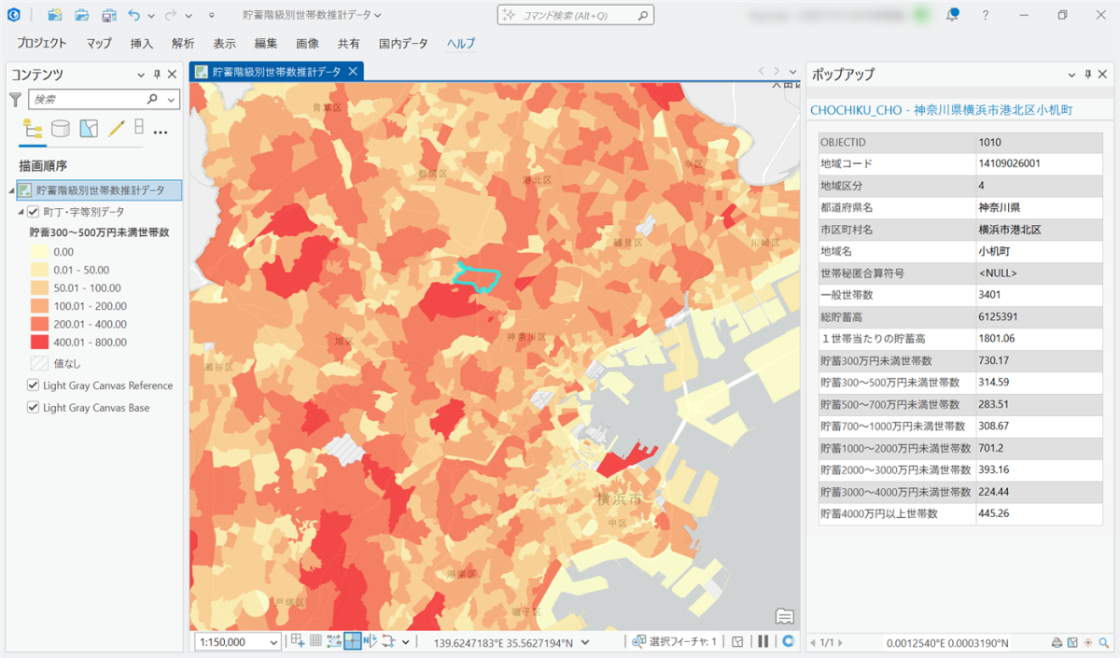The width and height of the screenshot is (1120, 658).
Task: Click the zoom magnifier icon in popup footer
Action: click(x=1103, y=642)
